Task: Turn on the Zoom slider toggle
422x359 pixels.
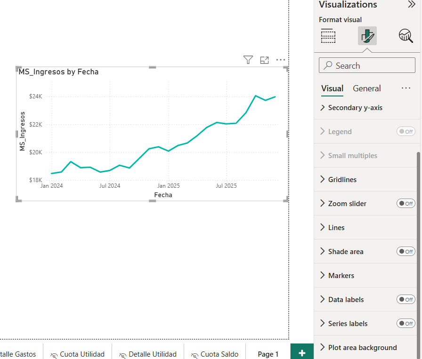Action: [406, 204]
